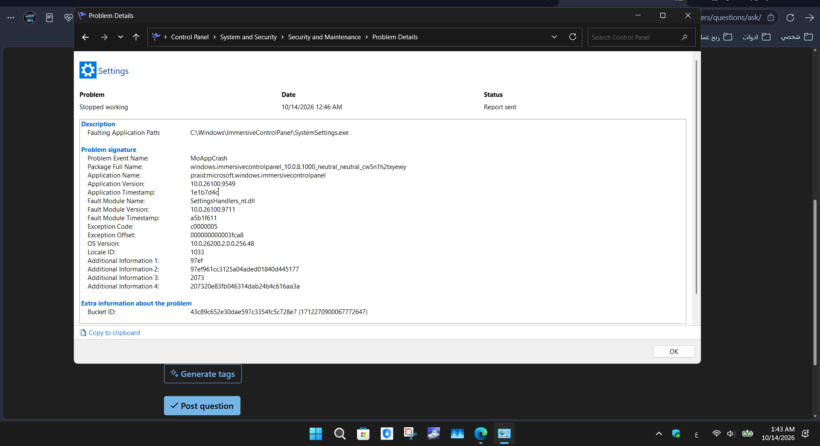Expand the chevron after Security and Maintenance
Viewport: 820px width, 446px height.
coord(366,37)
